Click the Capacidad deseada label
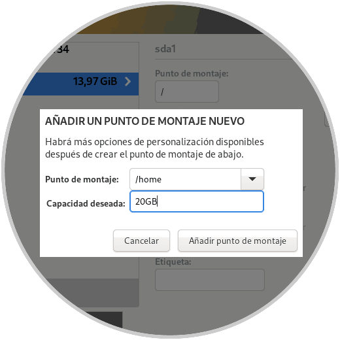 point(86,203)
